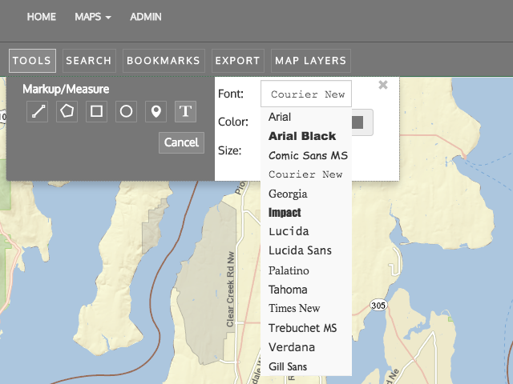Open the Font dropdown showing Courier New
Viewport: 513px width, 384px height.
(x=307, y=94)
